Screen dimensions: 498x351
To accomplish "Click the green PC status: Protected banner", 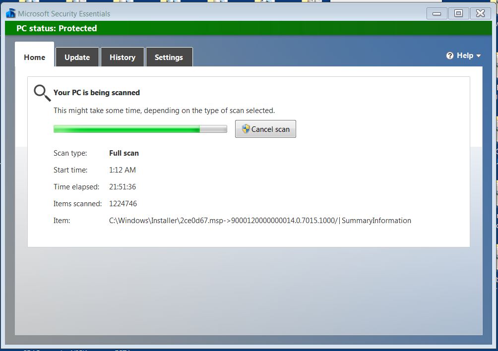I will pyautogui.click(x=249, y=28).
